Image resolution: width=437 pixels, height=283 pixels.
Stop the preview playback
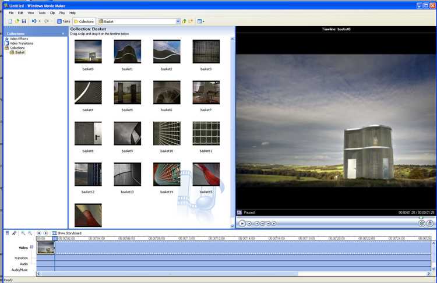(x=249, y=224)
